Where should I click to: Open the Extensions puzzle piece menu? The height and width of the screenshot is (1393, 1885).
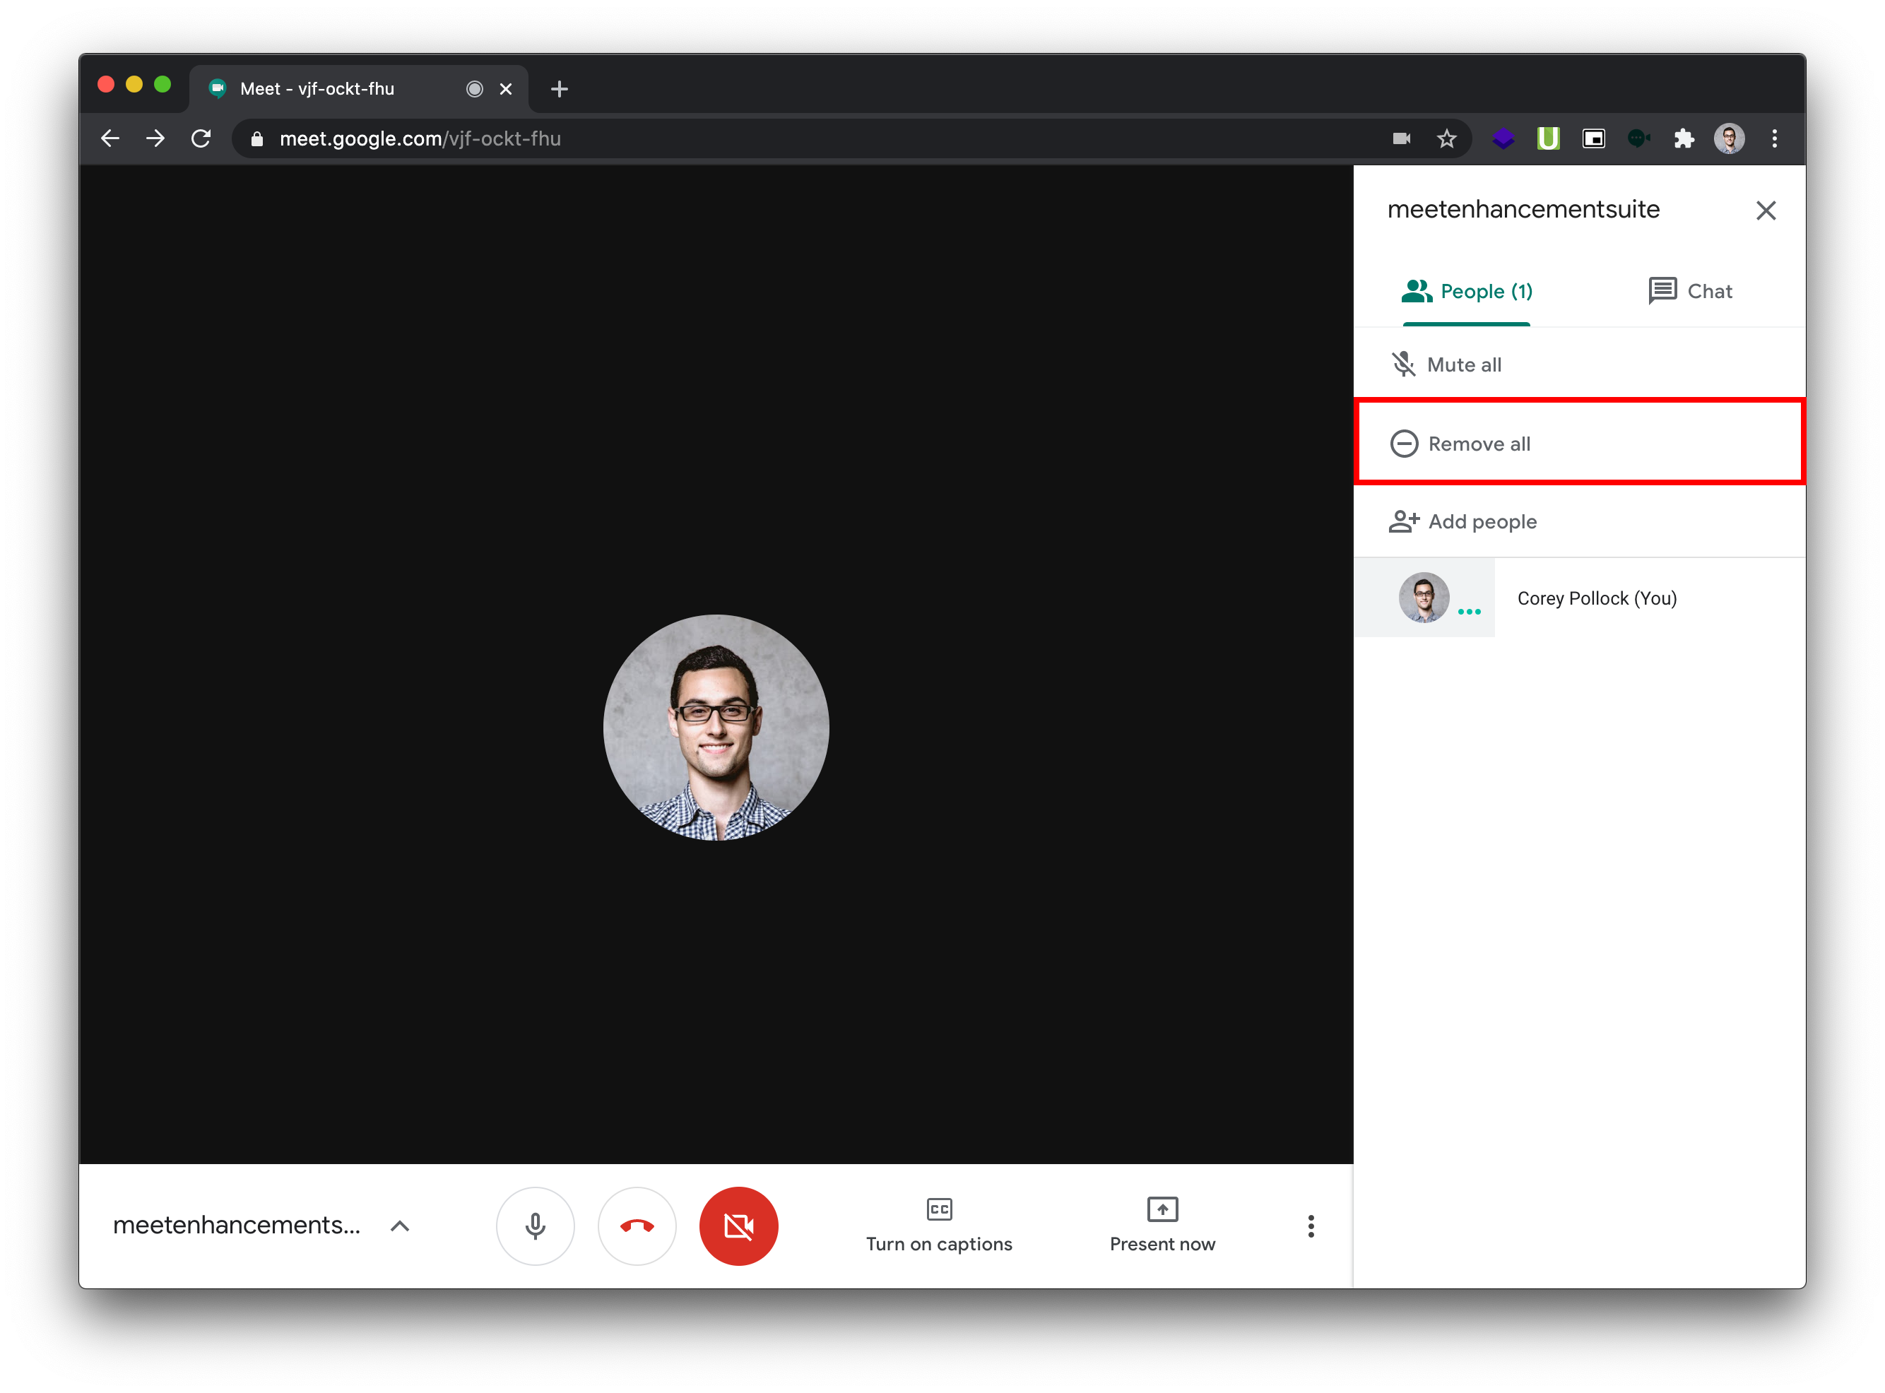(1684, 138)
